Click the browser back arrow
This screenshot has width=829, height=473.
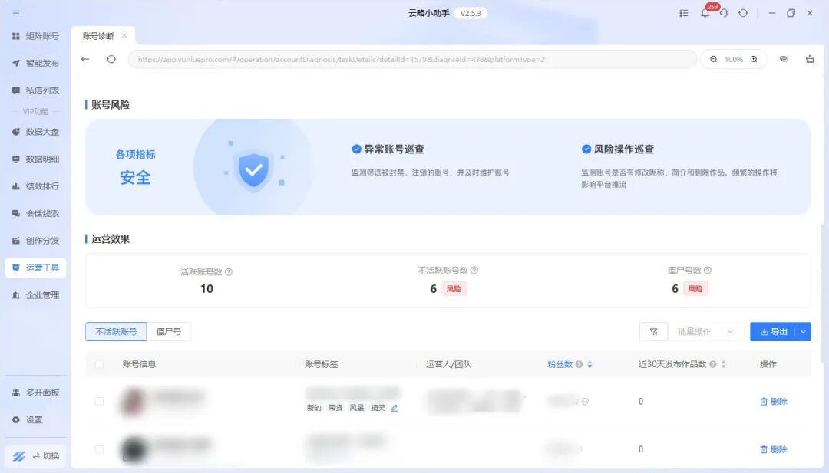click(x=85, y=59)
